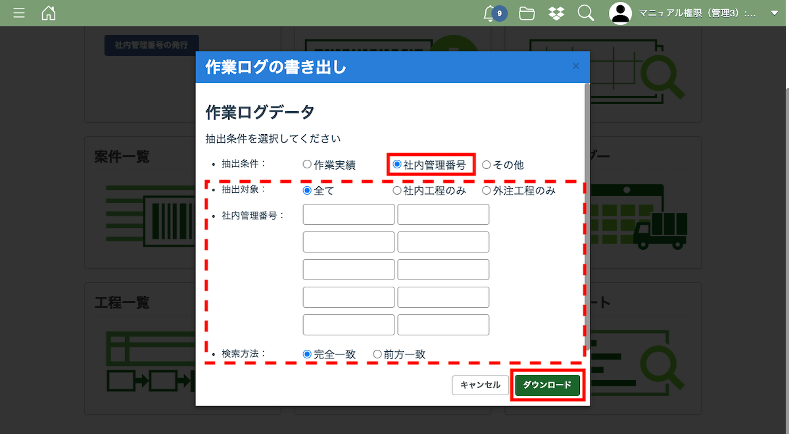Screen dimensions: 789x434
Task: Expand the user account dropdown arrow
Action: (774, 13)
